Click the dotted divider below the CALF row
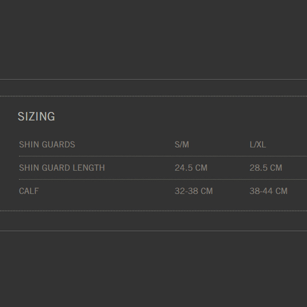Image resolution: width=307 pixels, height=307 pixels. pyautogui.click(x=153, y=211)
